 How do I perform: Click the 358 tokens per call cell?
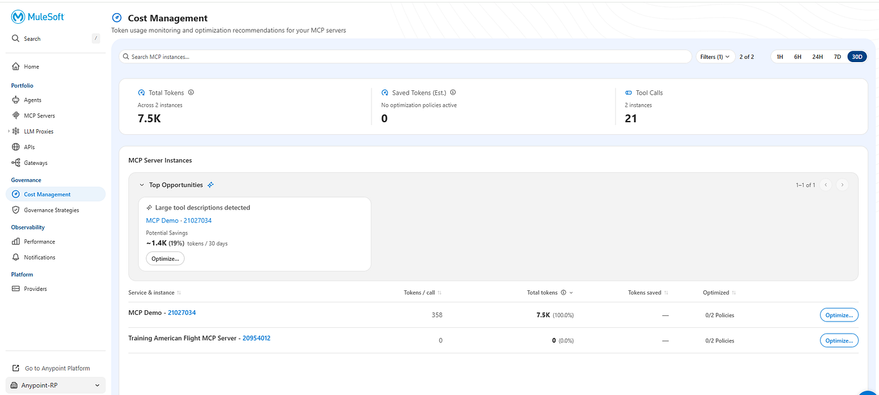tap(437, 315)
